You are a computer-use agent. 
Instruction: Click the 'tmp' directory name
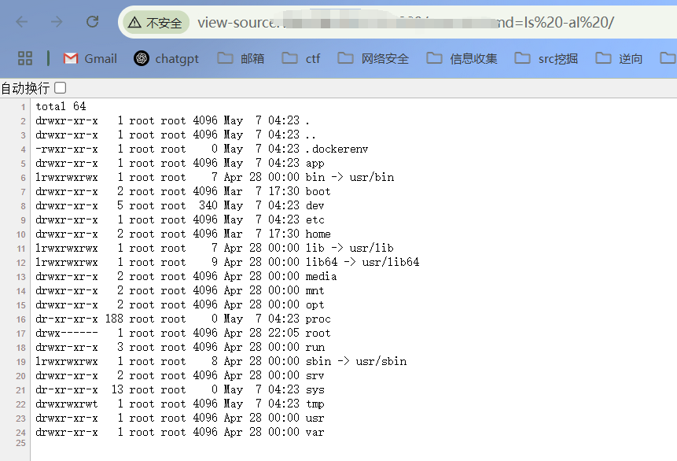click(x=315, y=404)
